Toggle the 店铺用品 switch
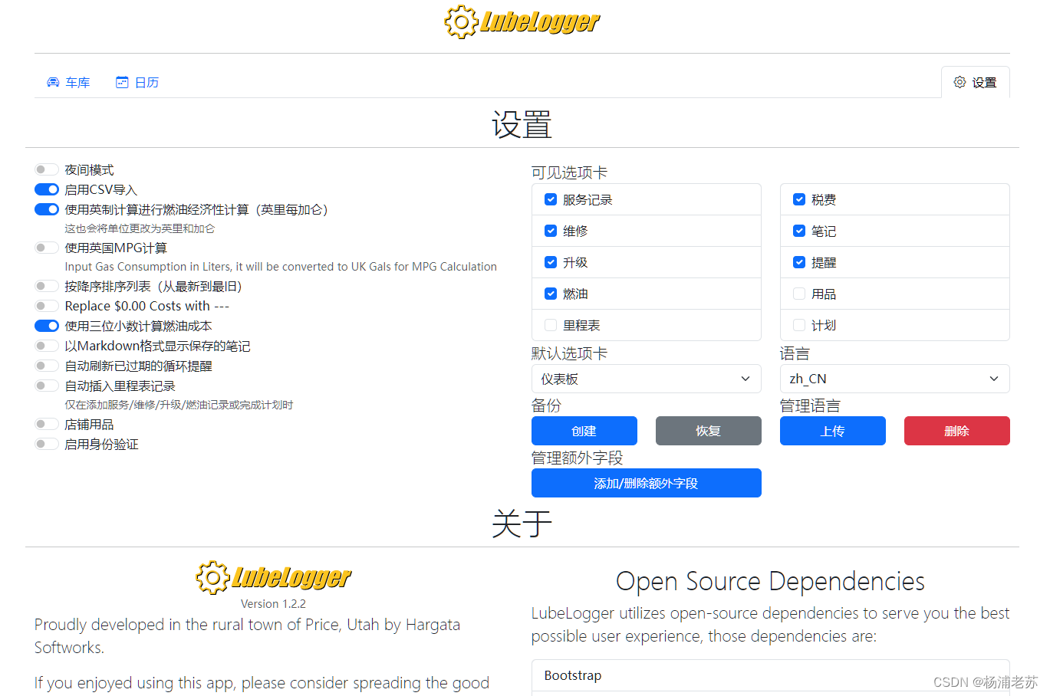Viewport: 1050px width, 696px height. click(47, 424)
